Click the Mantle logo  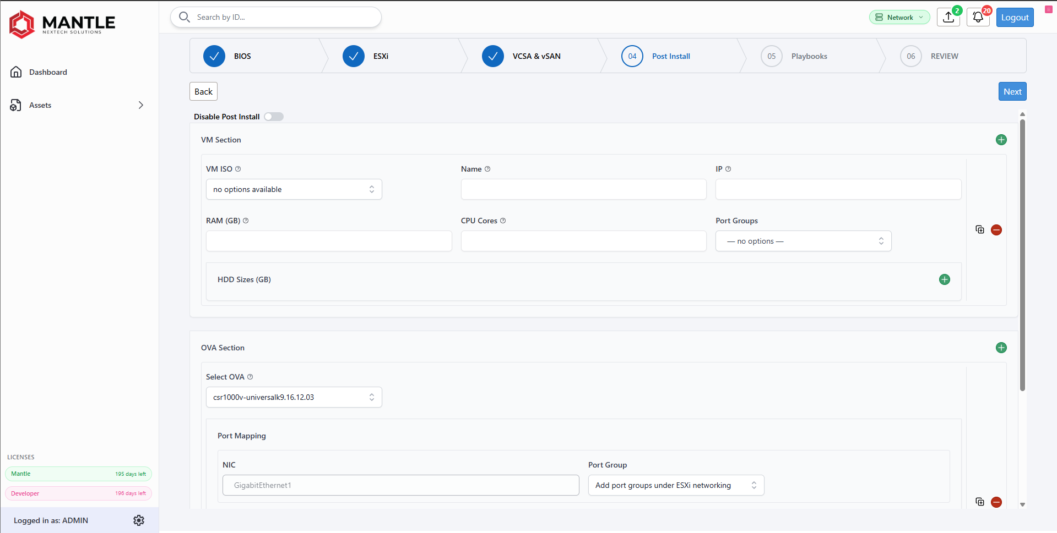pyautogui.click(x=62, y=24)
